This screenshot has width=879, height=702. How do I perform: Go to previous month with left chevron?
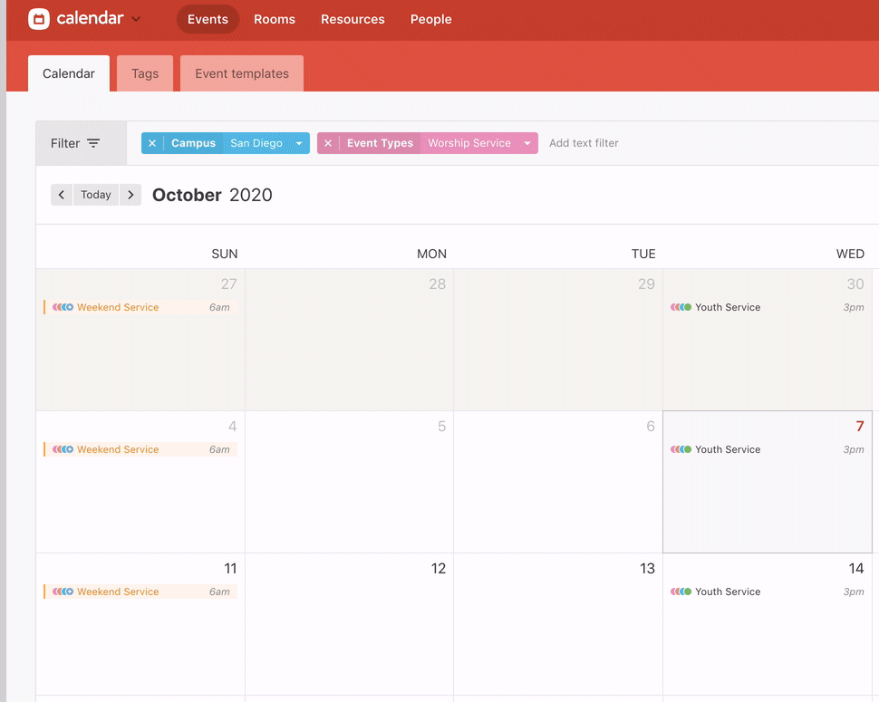click(62, 195)
